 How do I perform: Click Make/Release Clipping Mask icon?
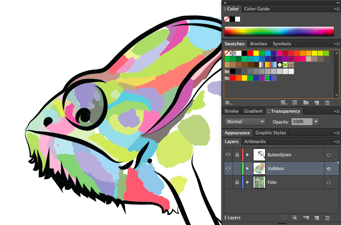click(x=295, y=218)
